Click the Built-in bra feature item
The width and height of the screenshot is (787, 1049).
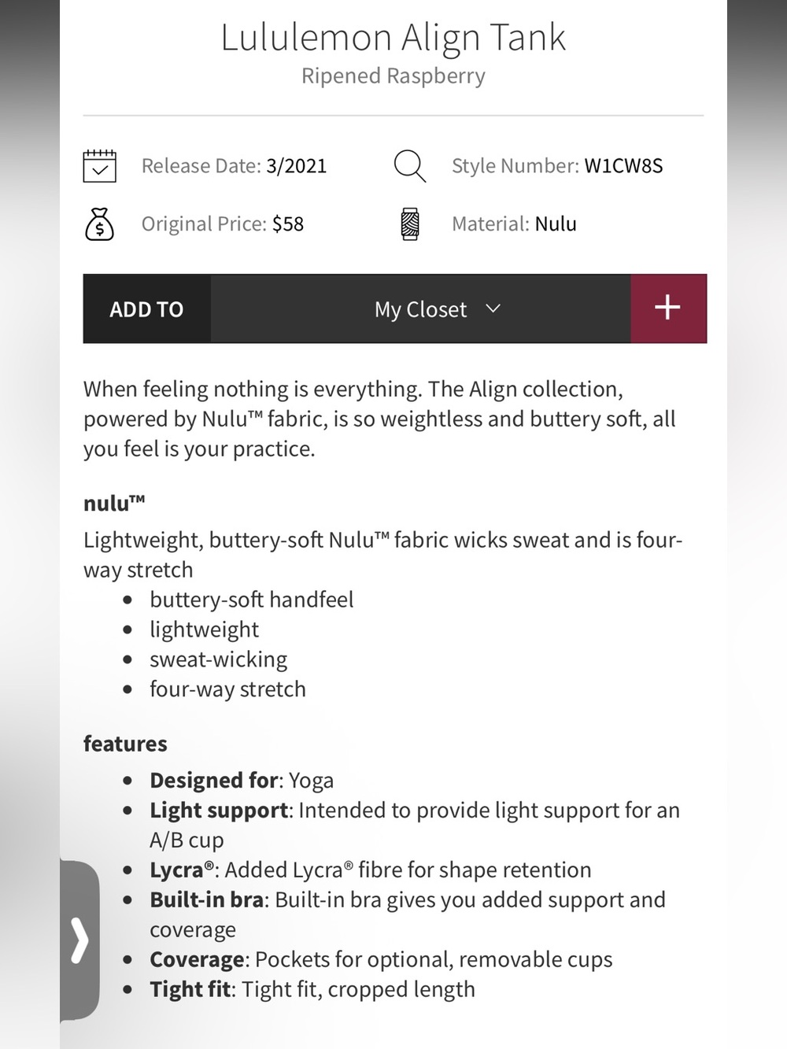click(408, 914)
